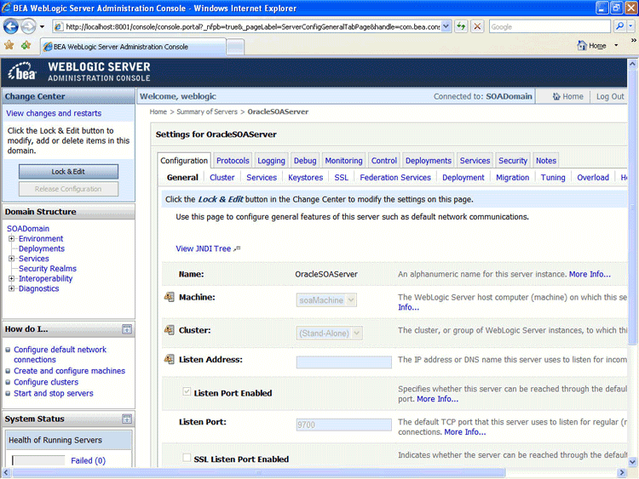639x479 pixels.
Task: Click the restart-required icon beside Listen Address
Action: [170, 359]
